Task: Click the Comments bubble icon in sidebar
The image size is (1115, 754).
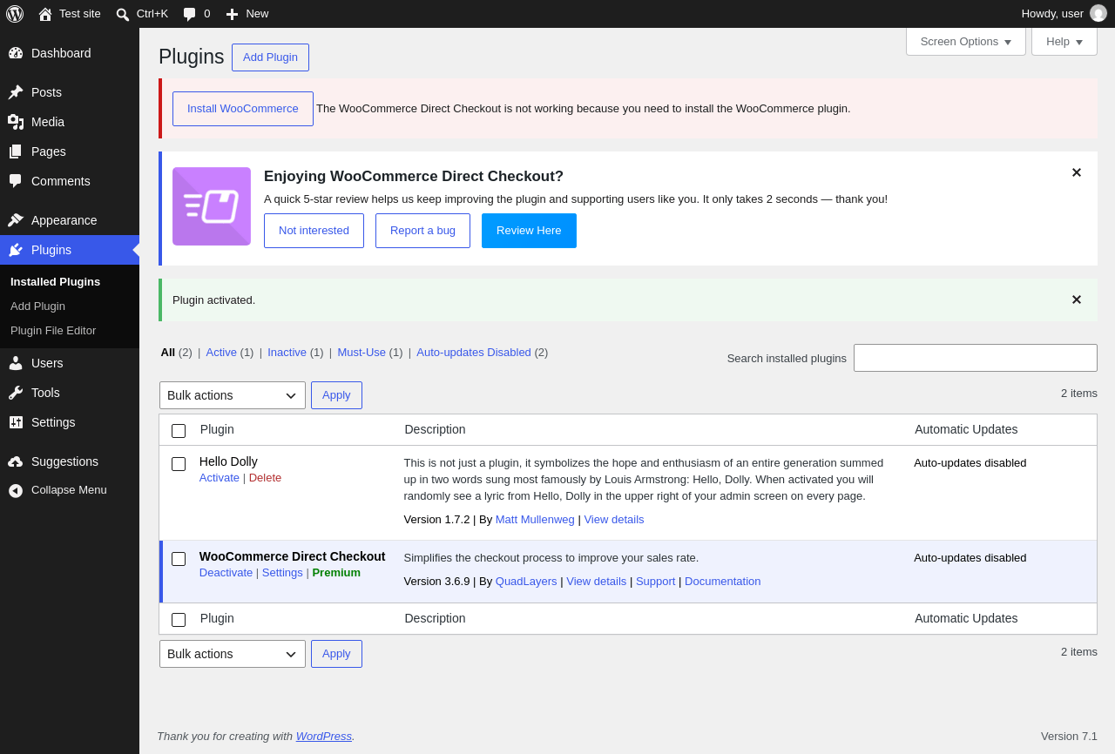Action: [16, 181]
